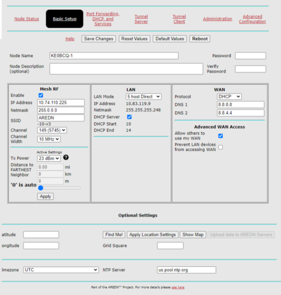Click the distance to farthest neighbor slider handle
Screen dimensions: 281x295
point(41,188)
